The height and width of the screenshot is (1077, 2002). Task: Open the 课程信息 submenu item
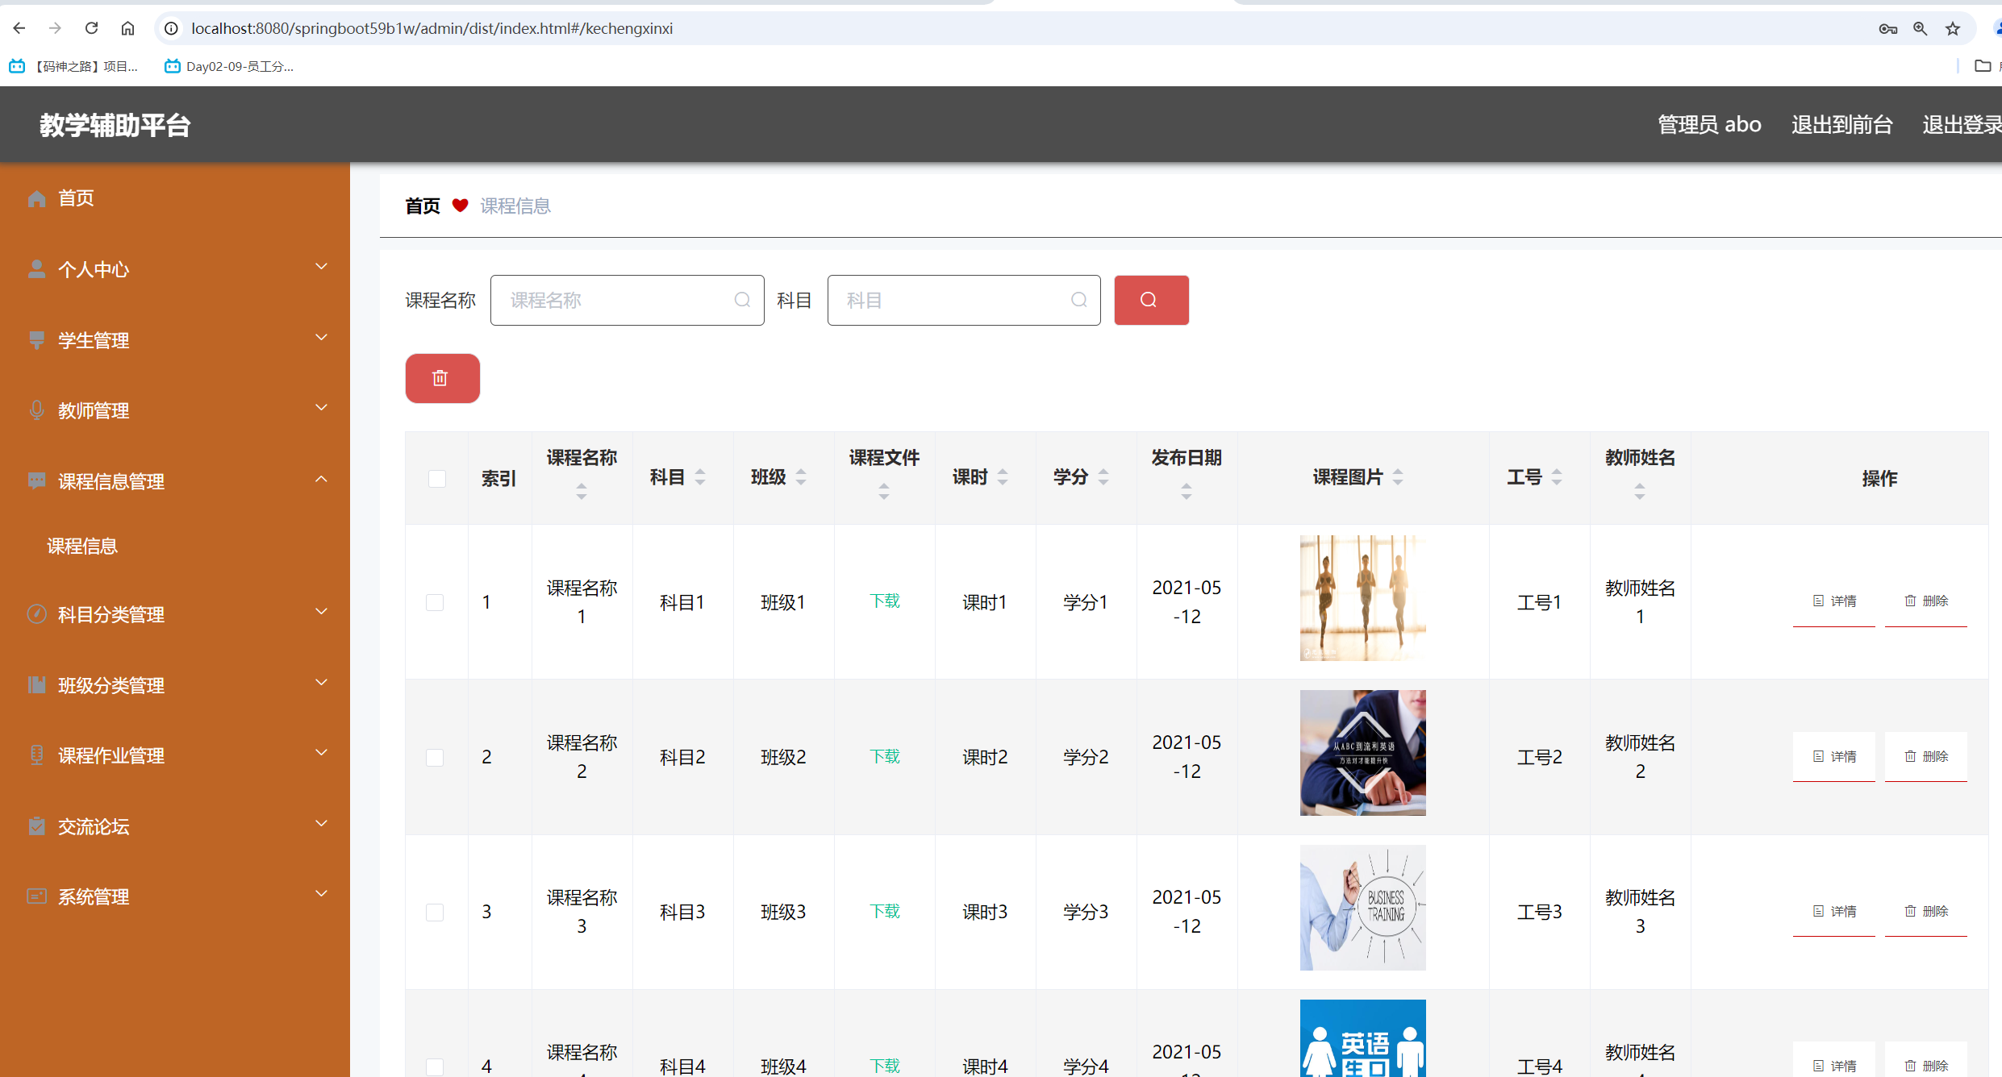tap(82, 545)
